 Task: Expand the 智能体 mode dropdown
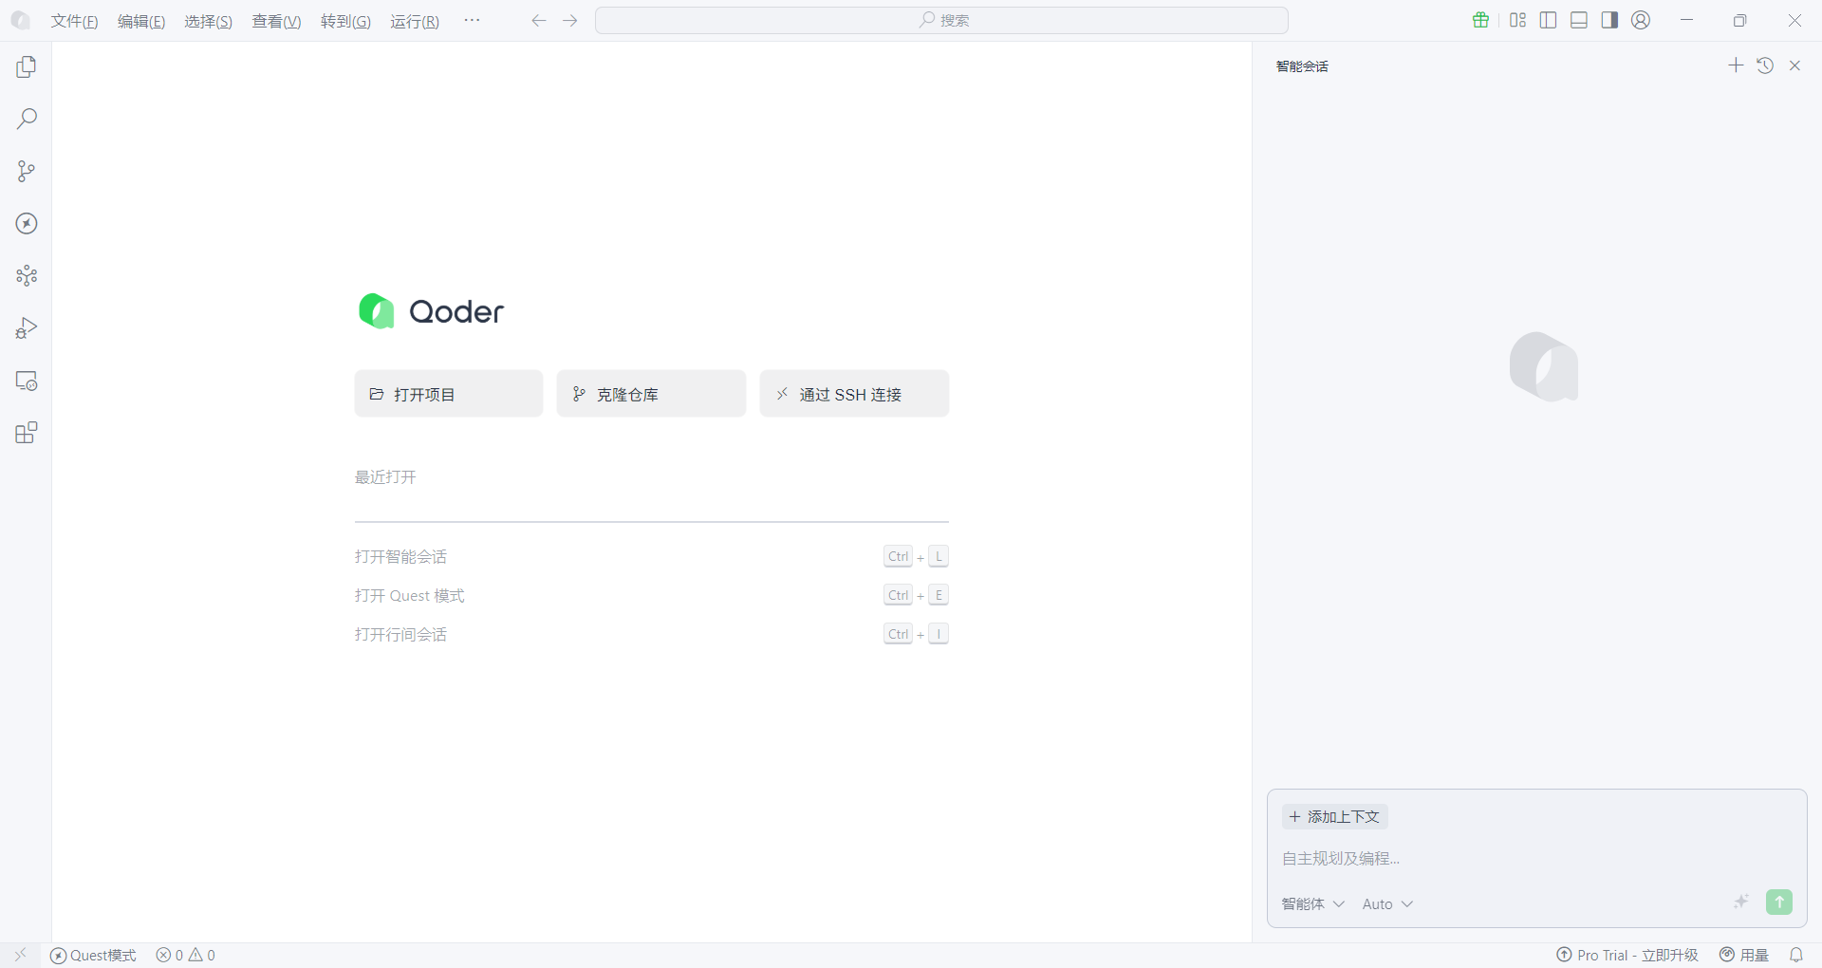click(1313, 903)
